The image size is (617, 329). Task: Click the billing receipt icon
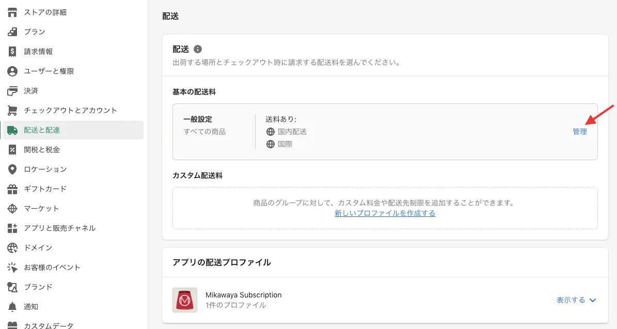(12, 51)
